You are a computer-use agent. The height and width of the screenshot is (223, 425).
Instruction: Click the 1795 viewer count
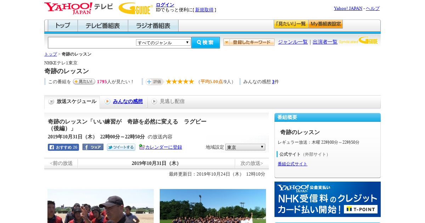coord(102,82)
